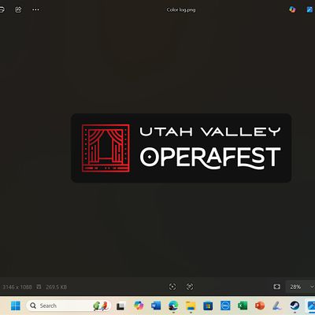The width and height of the screenshot is (315, 315).
Task: Open the 28% zoom level dropdown
Action: point(300,287)
